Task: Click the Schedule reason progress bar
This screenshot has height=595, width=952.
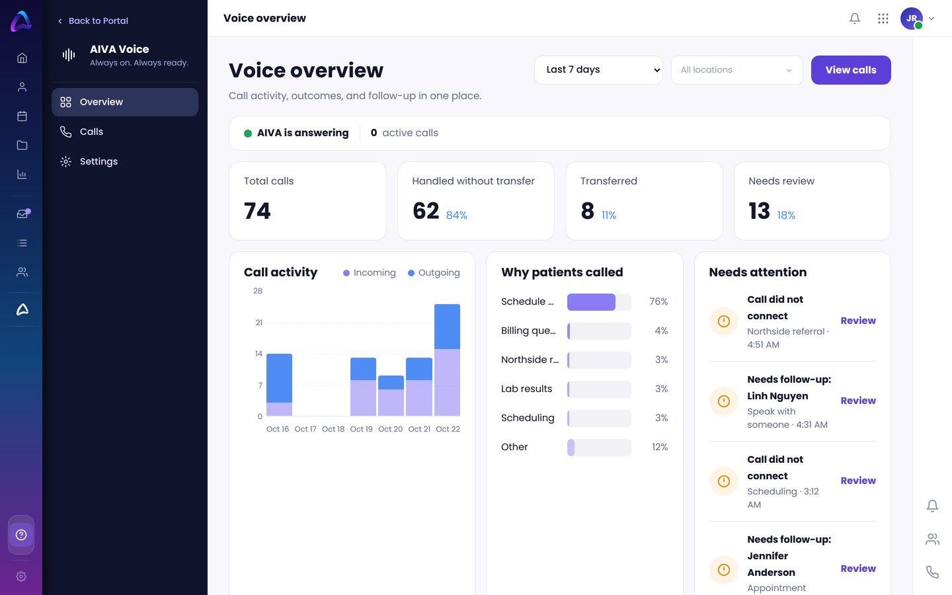Action: [x=599, y=302]
